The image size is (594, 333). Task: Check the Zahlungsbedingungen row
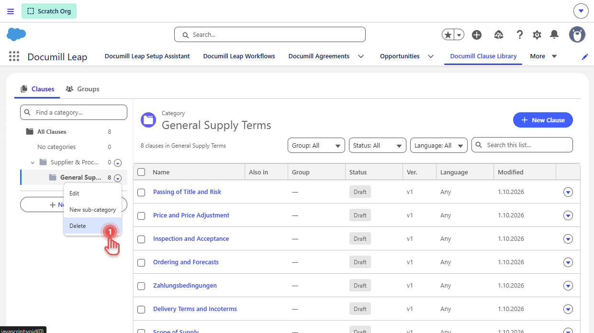click(x=141, y=286)
